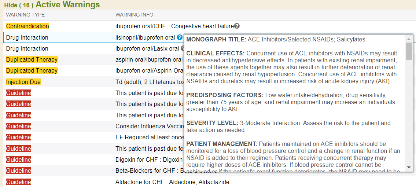Click help icon beside ibuprofen oral/Lasix oral
This screenshot has width=416, height=187.
[x=183, y=48]
